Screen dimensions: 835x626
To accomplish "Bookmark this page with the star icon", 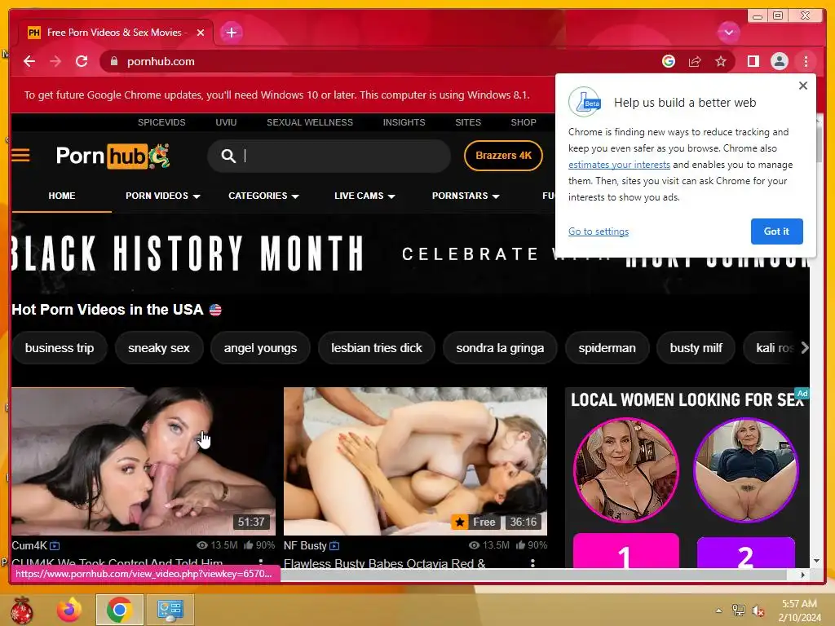I will point(721,61).
